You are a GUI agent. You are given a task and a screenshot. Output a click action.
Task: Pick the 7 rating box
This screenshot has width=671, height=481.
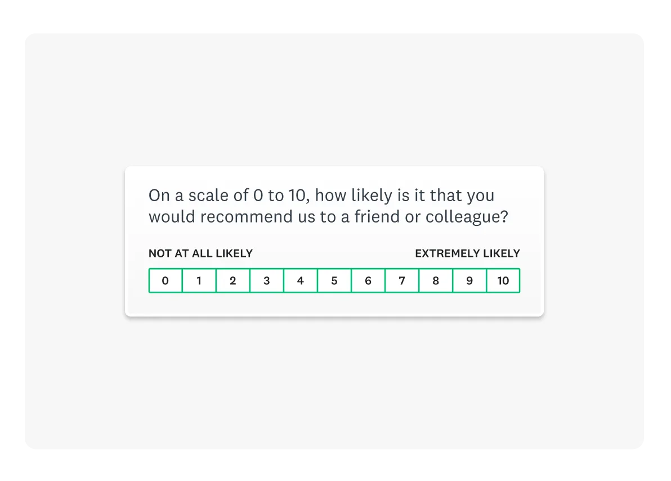402,280
